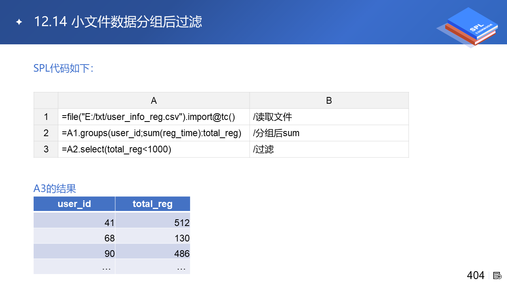The height and width of the screenshot is (285, 507).
Task: Click the slide number 404
Action: [x=476, y=275]
